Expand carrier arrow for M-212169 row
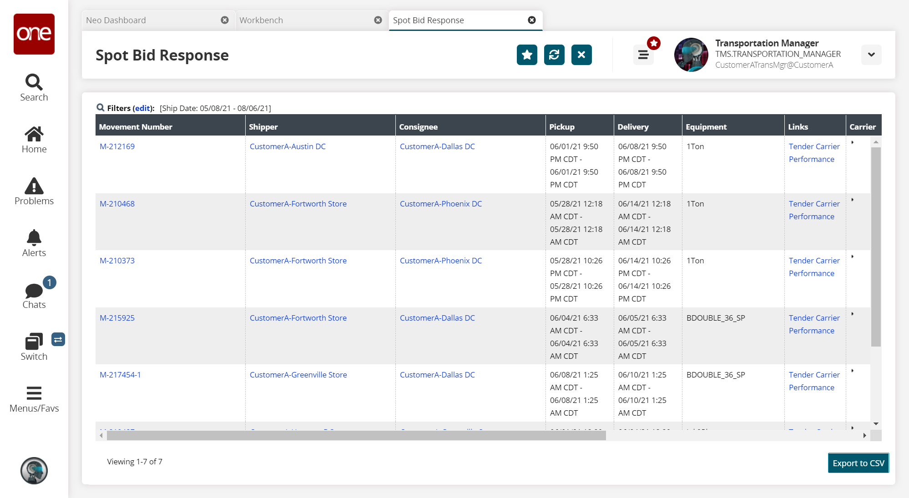Image resolution: width=909 pixels, height=498 pixels. click(x=853, y=143)
